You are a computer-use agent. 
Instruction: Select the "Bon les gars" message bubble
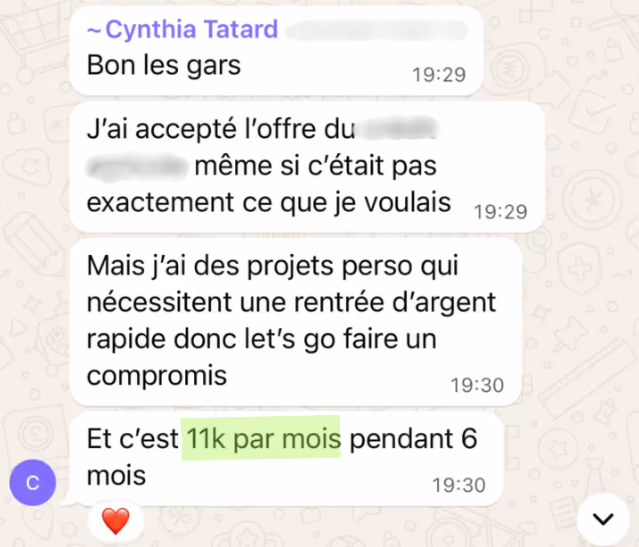coord(276,52)
